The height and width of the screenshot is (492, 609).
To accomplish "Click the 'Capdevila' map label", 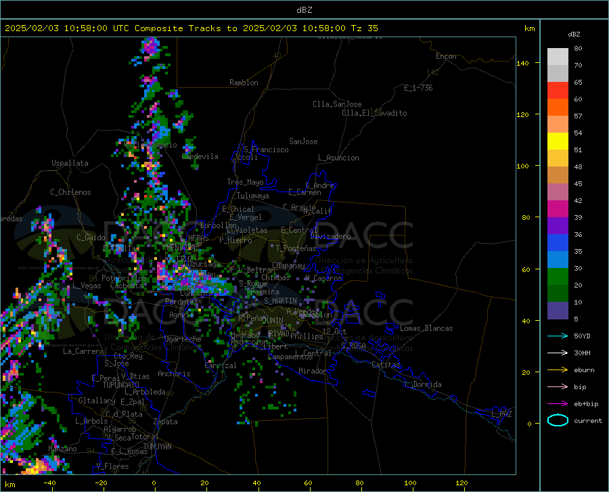I will click(200, 156).
